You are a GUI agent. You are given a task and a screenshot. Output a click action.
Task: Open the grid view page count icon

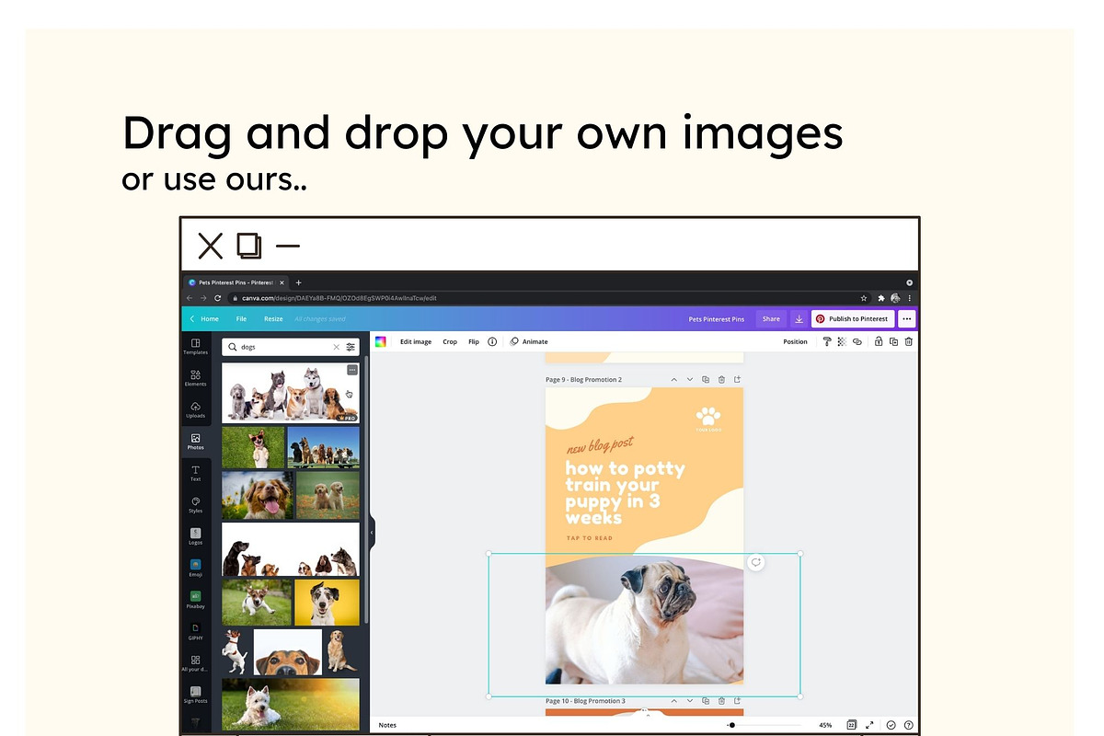click(852, 725)
